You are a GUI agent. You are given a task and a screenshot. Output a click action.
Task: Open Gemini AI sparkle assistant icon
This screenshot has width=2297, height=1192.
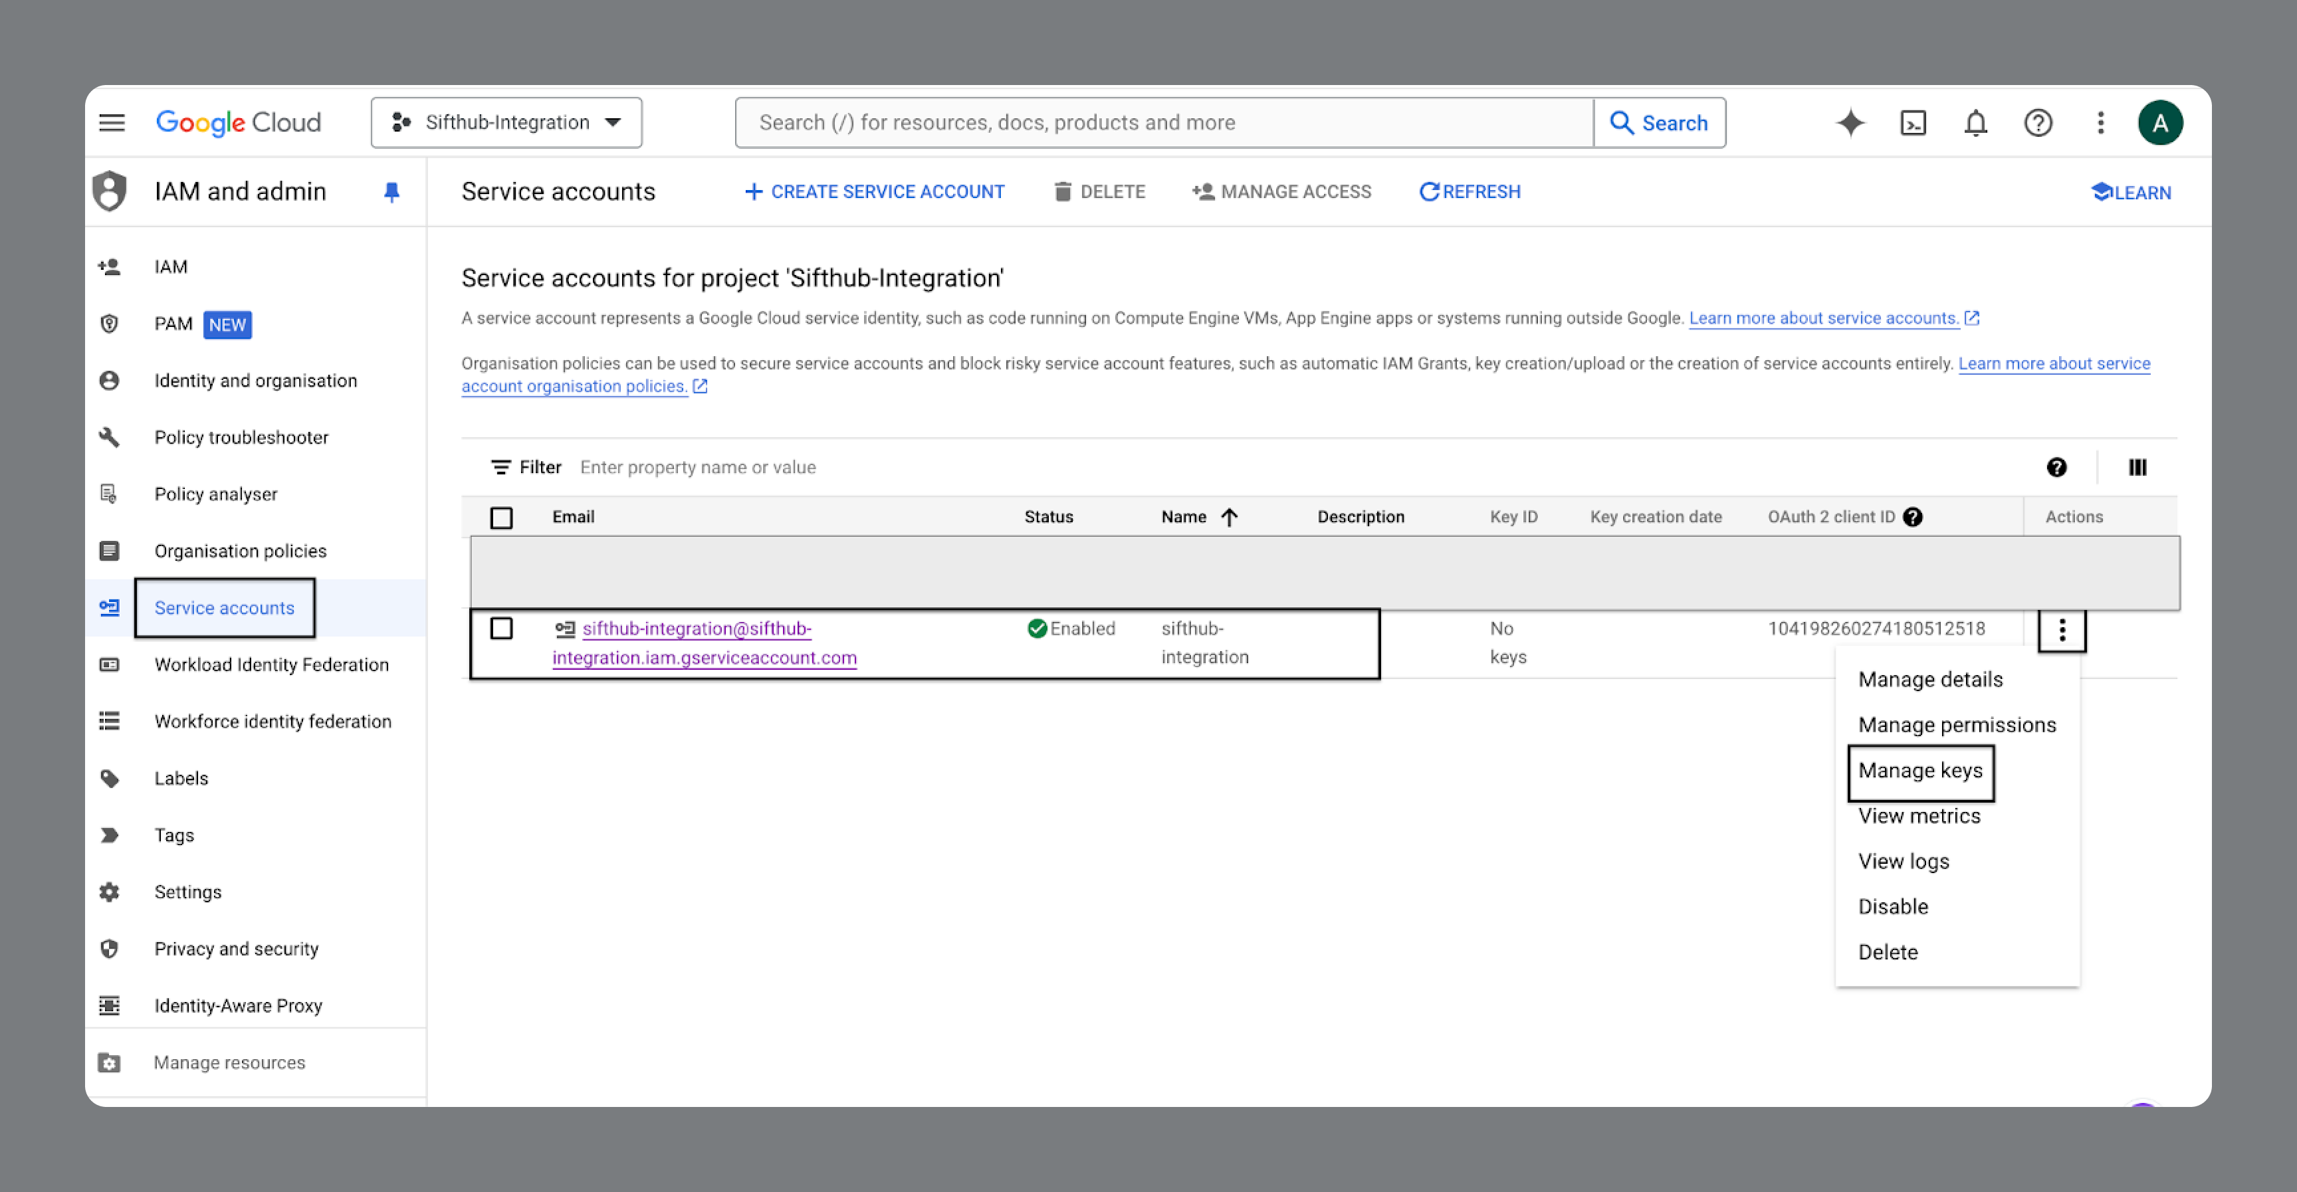1850,122
